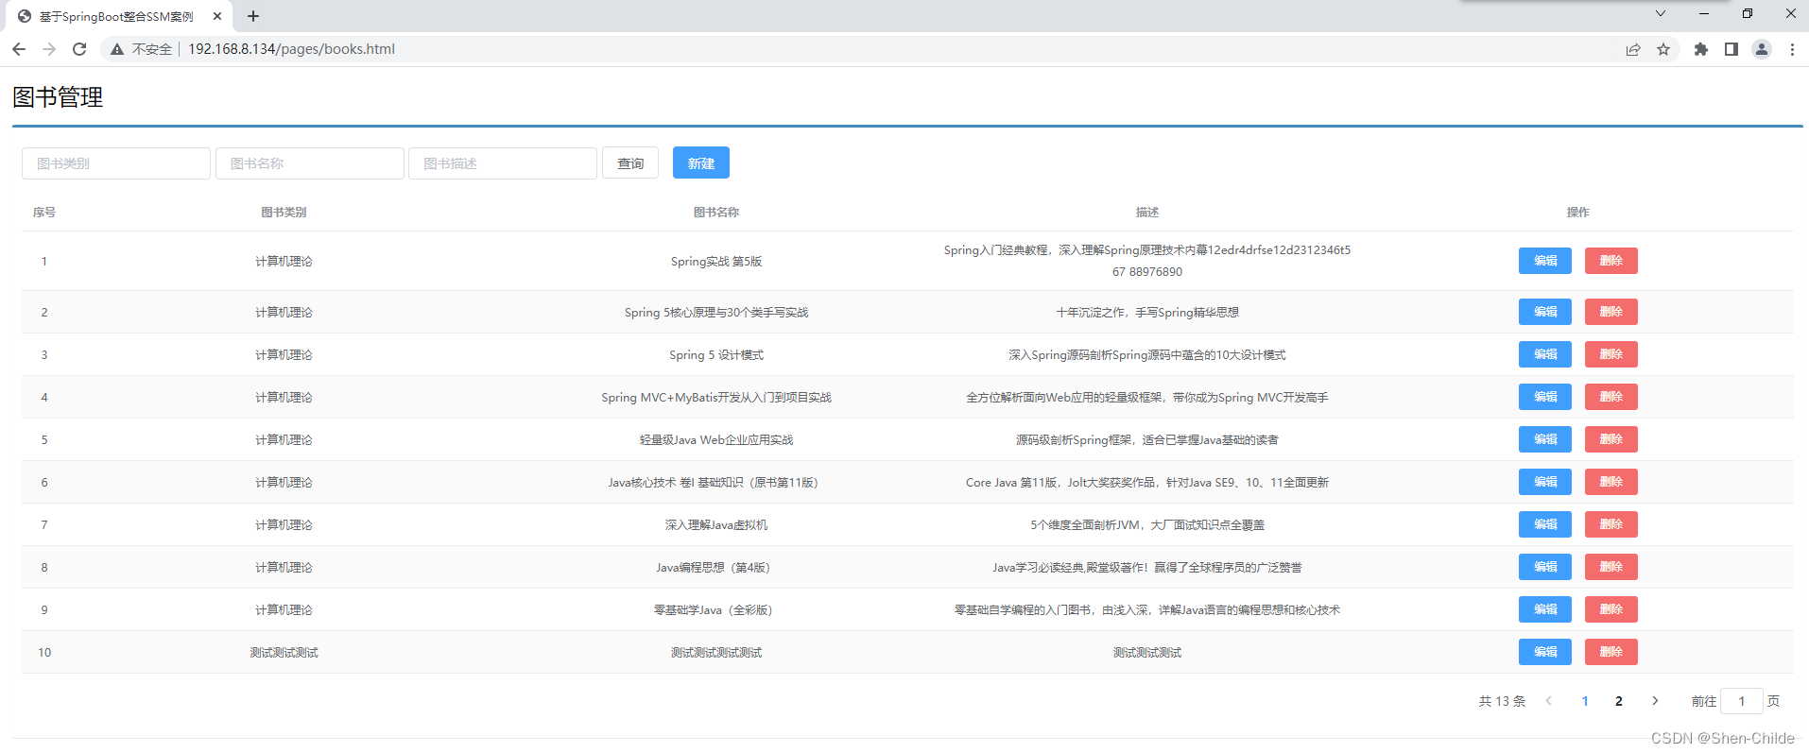Go to next page with right chevron
This screenshot has height=753, width=1809.
(1655, 701)
